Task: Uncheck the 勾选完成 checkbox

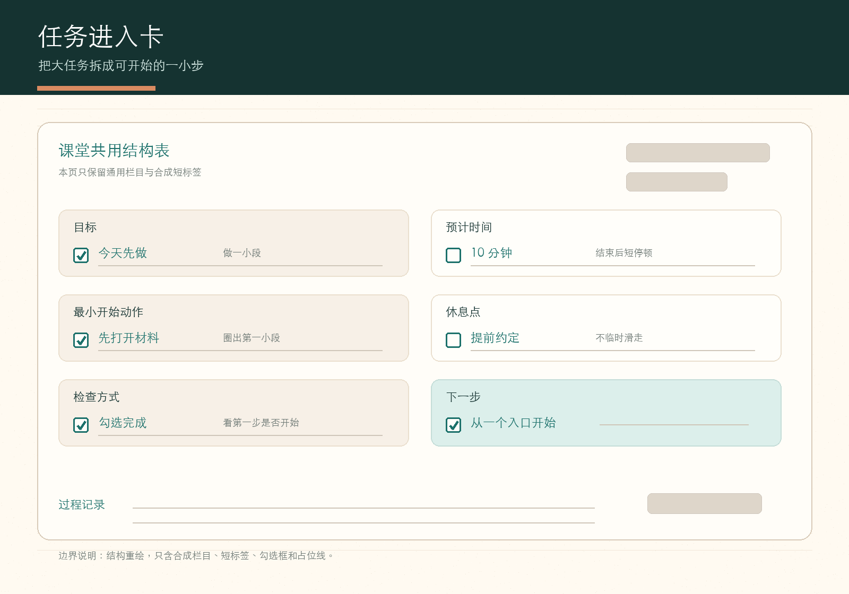Action: click(81, 425)
